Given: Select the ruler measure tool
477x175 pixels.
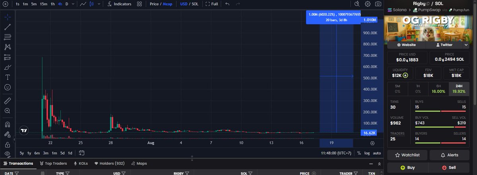Looking at the screenshot, I should (8, 101).
